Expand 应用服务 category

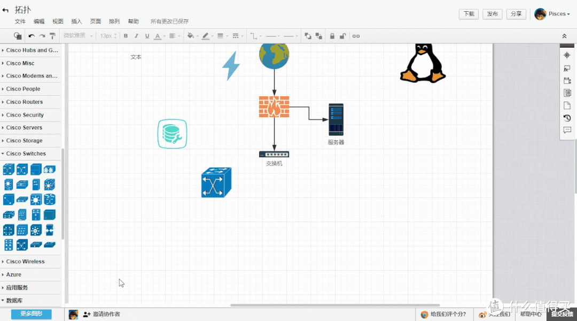[x=30, y=287]
